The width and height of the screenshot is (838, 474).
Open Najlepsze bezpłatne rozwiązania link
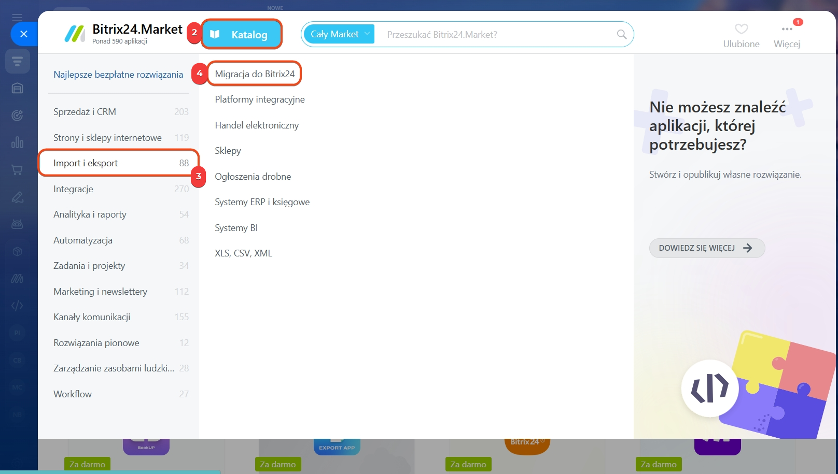(x=118, y=75)
